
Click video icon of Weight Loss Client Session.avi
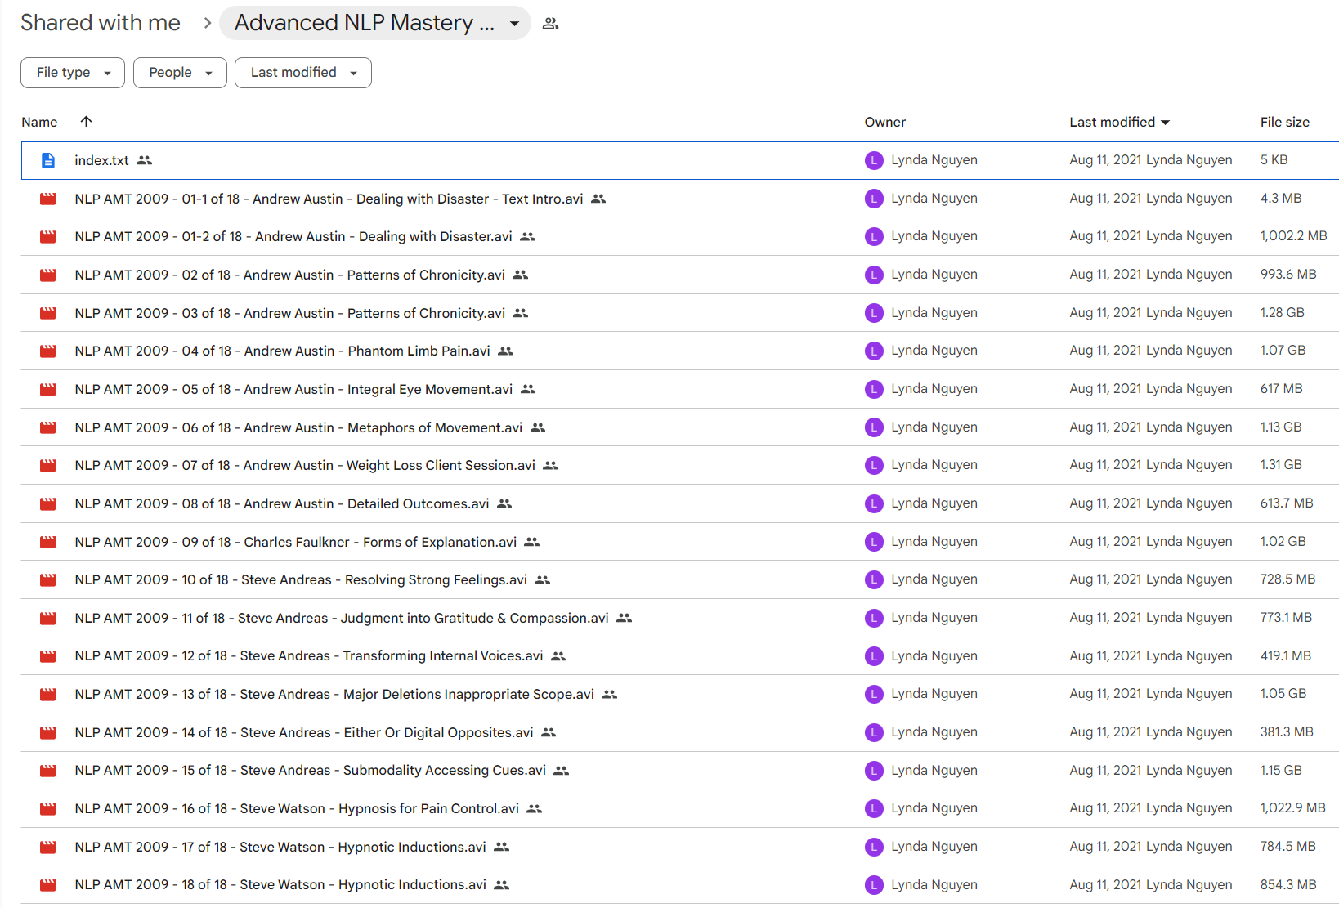click(48, 466)
